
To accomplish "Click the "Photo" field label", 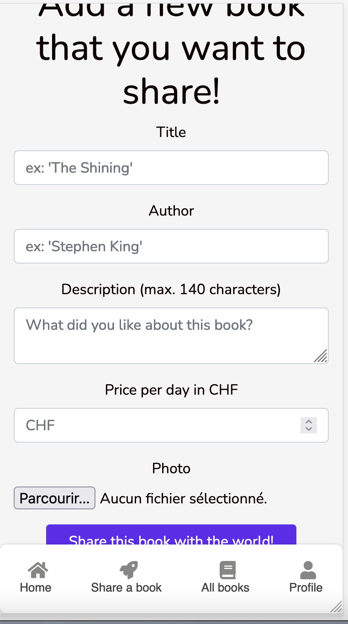I will click(171, 468).
